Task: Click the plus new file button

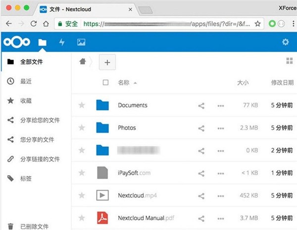Action: coord(107,62)
